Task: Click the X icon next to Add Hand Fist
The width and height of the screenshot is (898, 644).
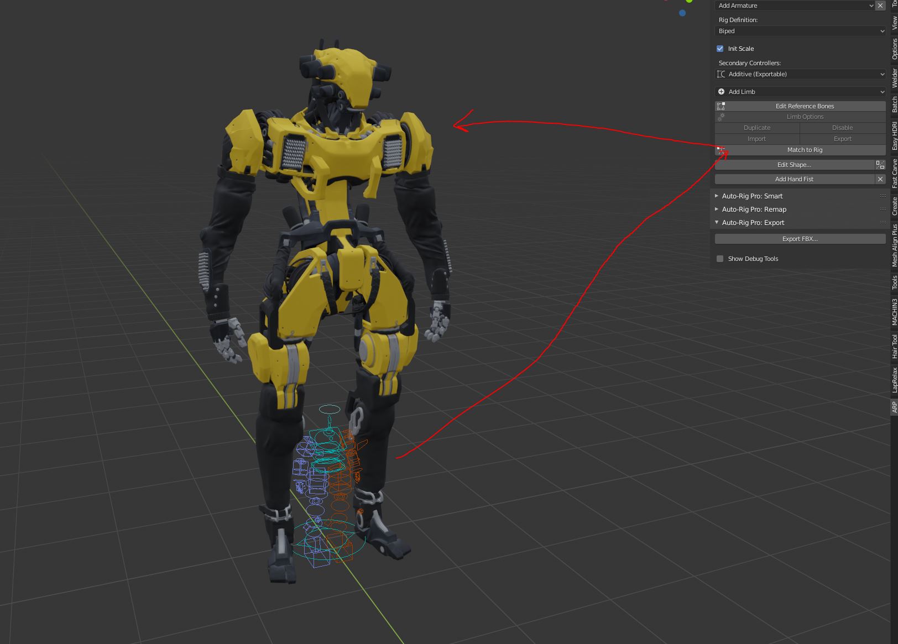Action: (880, 179)
